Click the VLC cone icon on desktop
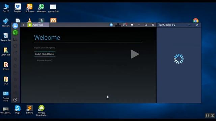This screenshot has height=121, width=216. point(29,20)
